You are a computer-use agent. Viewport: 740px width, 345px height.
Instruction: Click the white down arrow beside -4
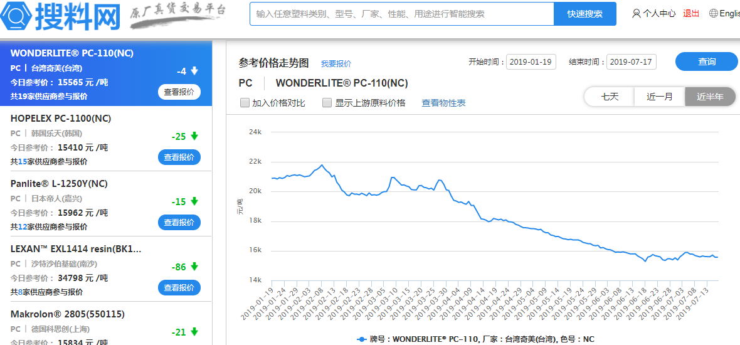coord(194,71)
